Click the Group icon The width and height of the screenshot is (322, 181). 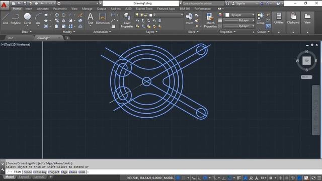[x=261, y=19]
